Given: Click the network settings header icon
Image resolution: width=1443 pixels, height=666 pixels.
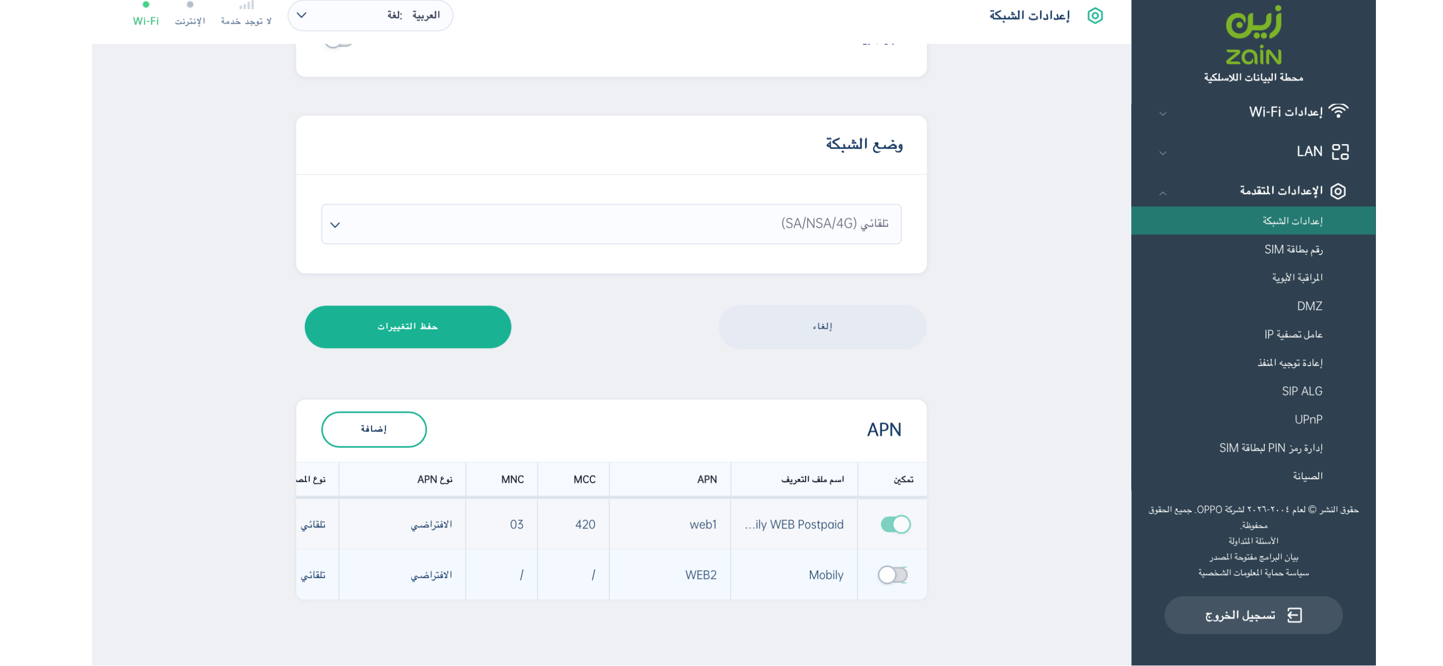Looking at the screenshot, I should 1095,15.
